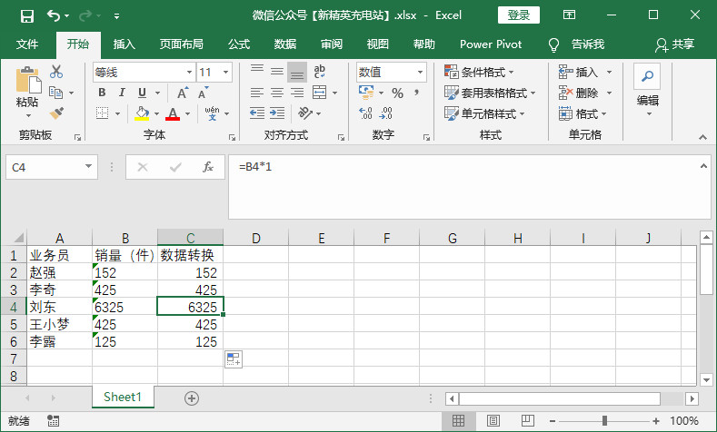Toggle wrap text ab icon
Viewport: 717px width, 432px height.
(320, 72)
